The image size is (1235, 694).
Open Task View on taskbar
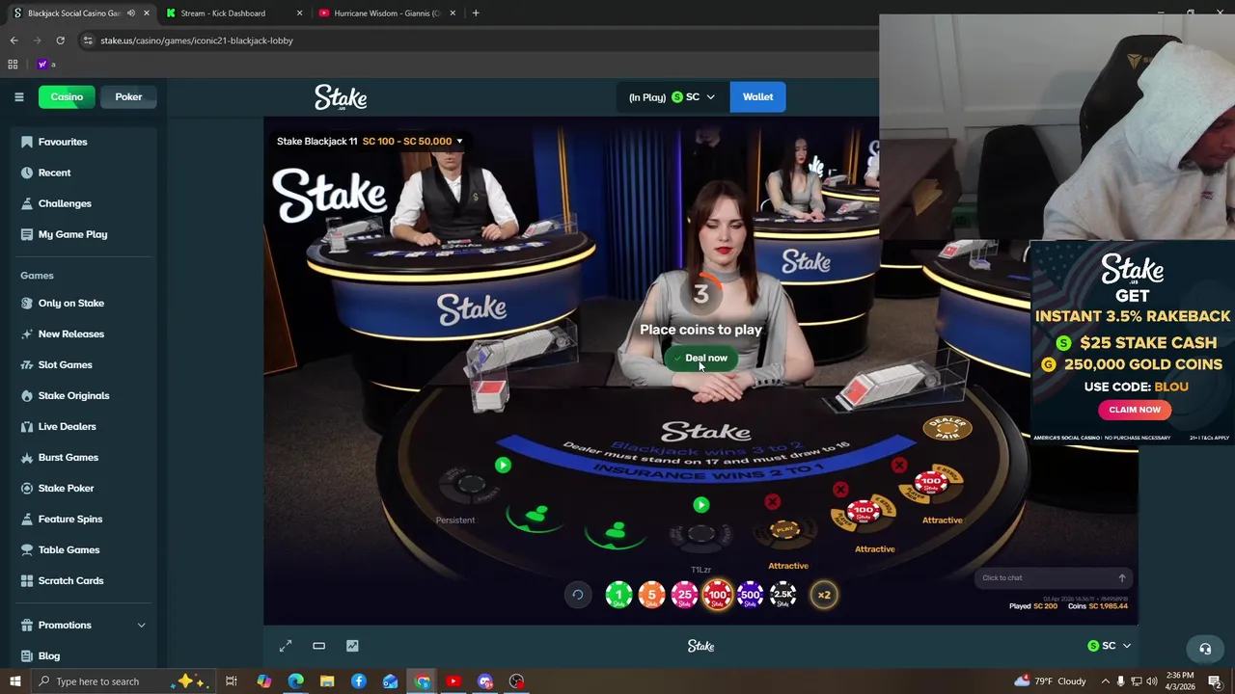pyautogui.click(x=232, y=681)
